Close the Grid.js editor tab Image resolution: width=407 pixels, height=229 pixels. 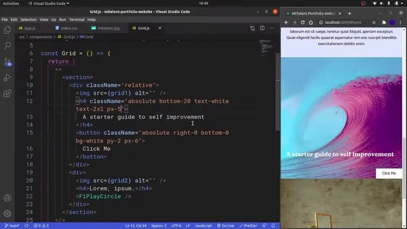[160, 28]
